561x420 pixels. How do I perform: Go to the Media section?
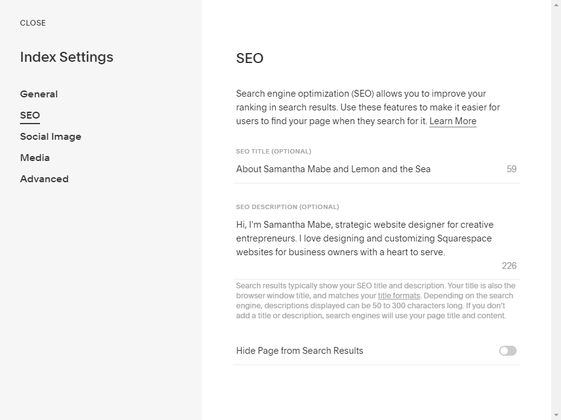click(x=35, y=158)
